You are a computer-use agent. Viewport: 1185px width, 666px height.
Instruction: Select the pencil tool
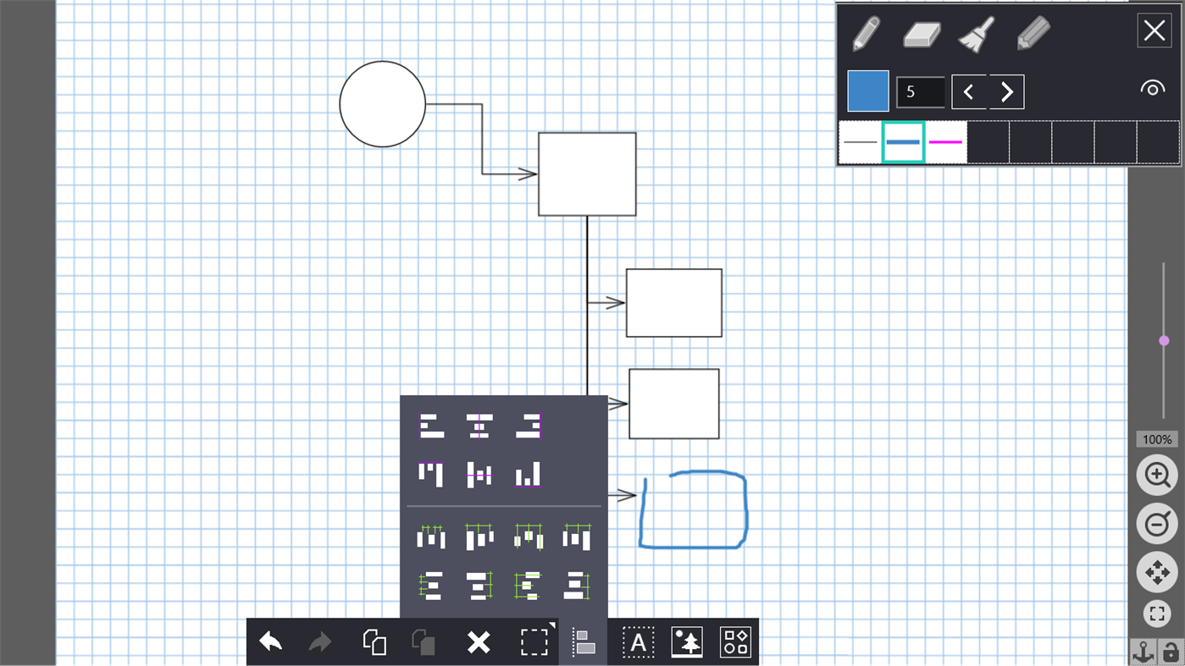[1033, 34]
